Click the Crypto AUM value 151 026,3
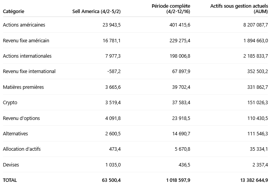The width and height of the screenshot is (274, 188). coord(256,103)
